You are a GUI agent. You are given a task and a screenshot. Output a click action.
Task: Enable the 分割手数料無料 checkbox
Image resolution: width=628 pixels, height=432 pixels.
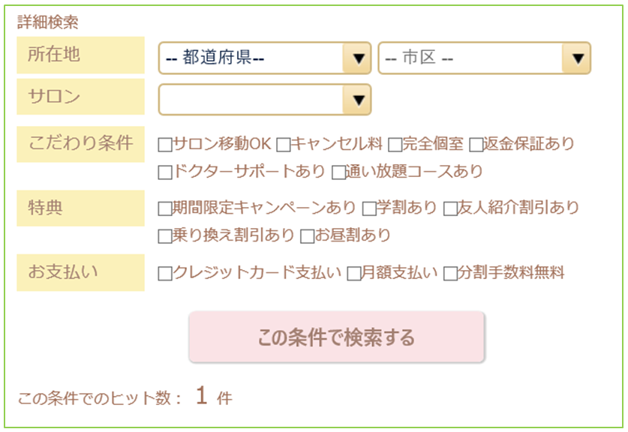click(450, 274)
